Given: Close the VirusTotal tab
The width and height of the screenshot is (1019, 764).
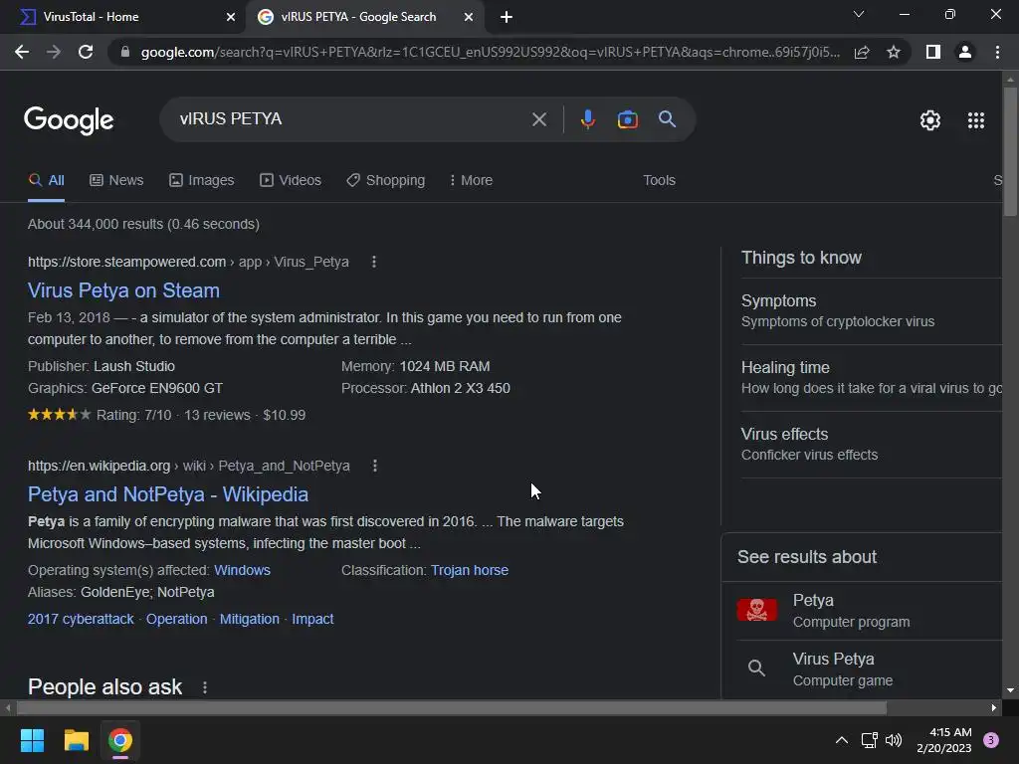Looking at the screenshot, I should pos(231,17).
